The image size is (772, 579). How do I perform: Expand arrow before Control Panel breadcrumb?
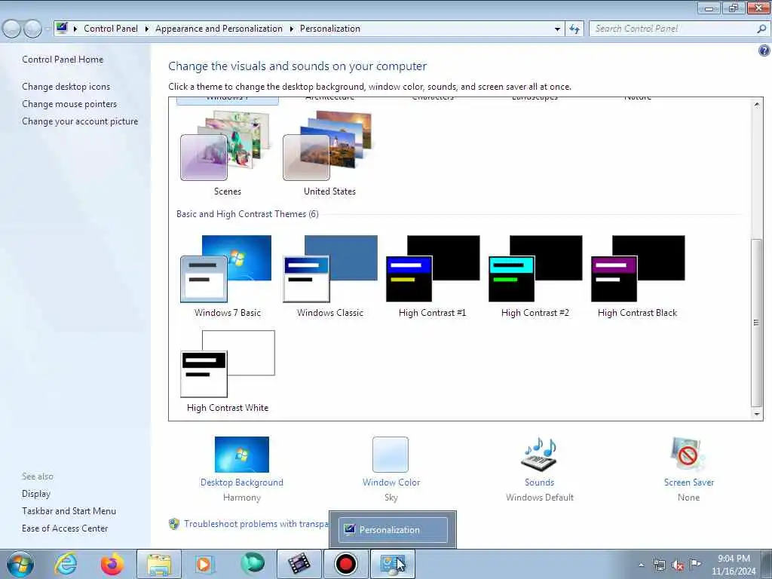[75, 29]
